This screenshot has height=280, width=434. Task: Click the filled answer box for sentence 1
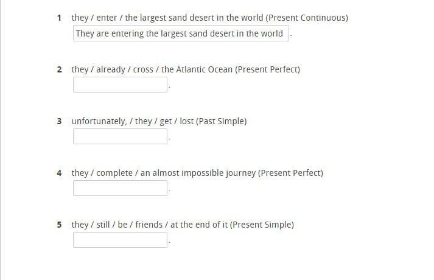point(181,33)
